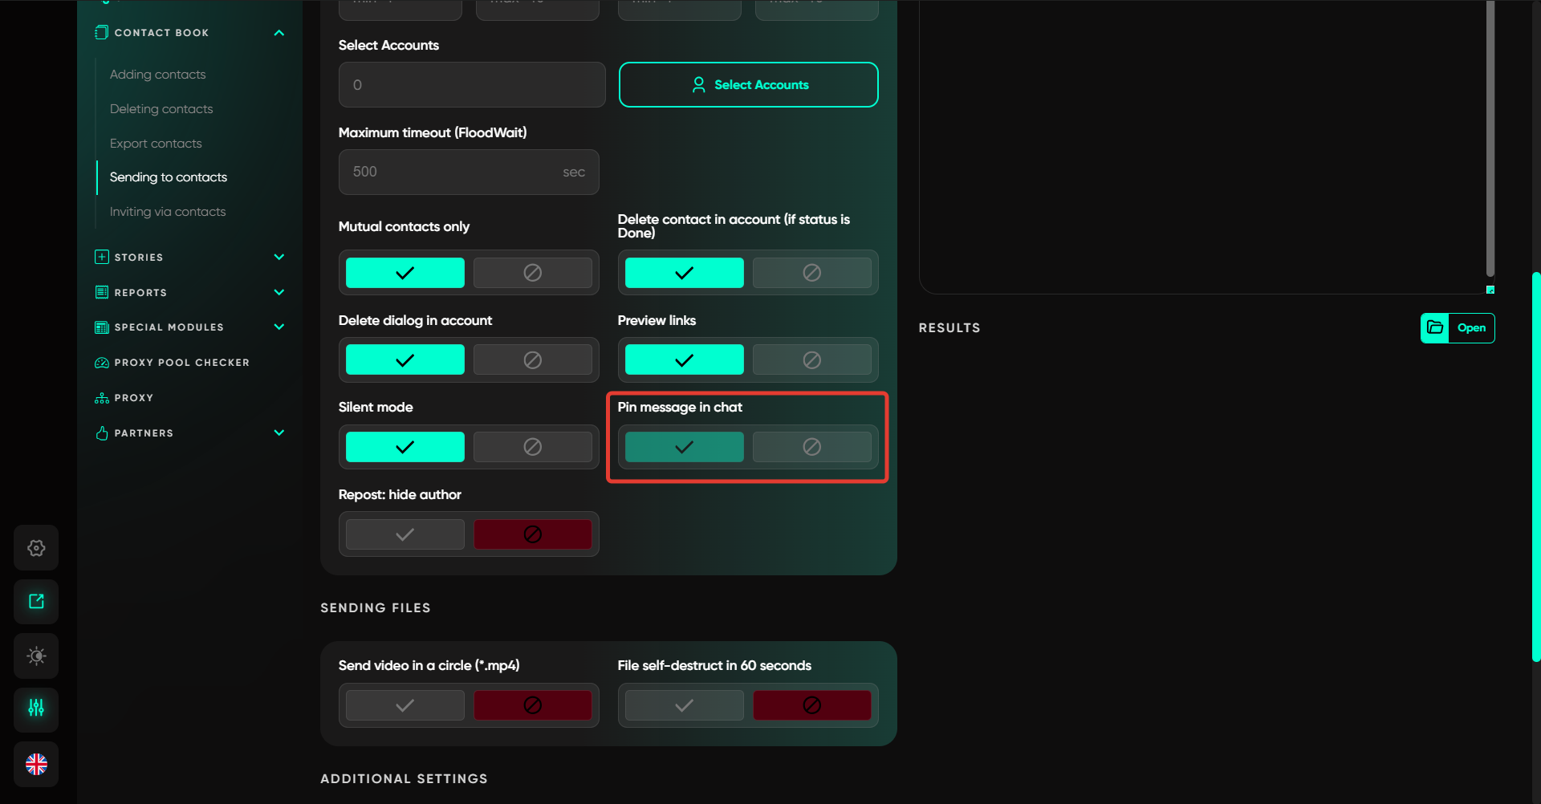Collapse the Contact Book section
This screenshot has height=804, width=1541.
(x=279, y=33)
